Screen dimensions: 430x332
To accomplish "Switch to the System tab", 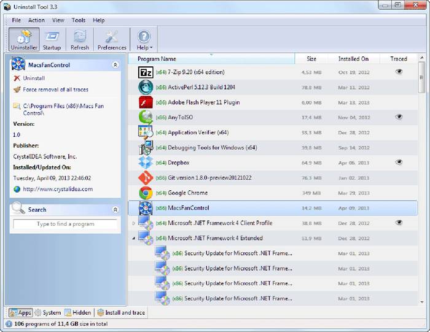I will 47,312.
